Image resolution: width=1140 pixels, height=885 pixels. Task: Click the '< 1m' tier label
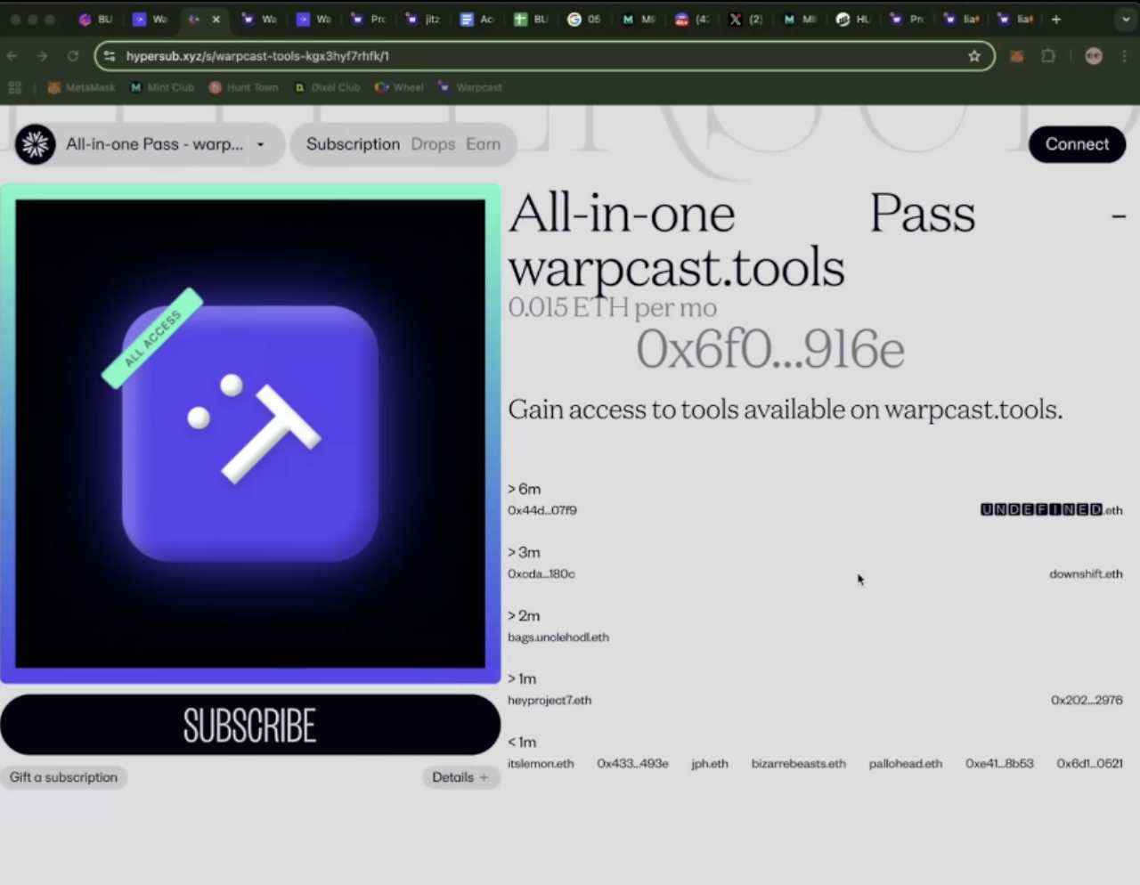(523, 743)
